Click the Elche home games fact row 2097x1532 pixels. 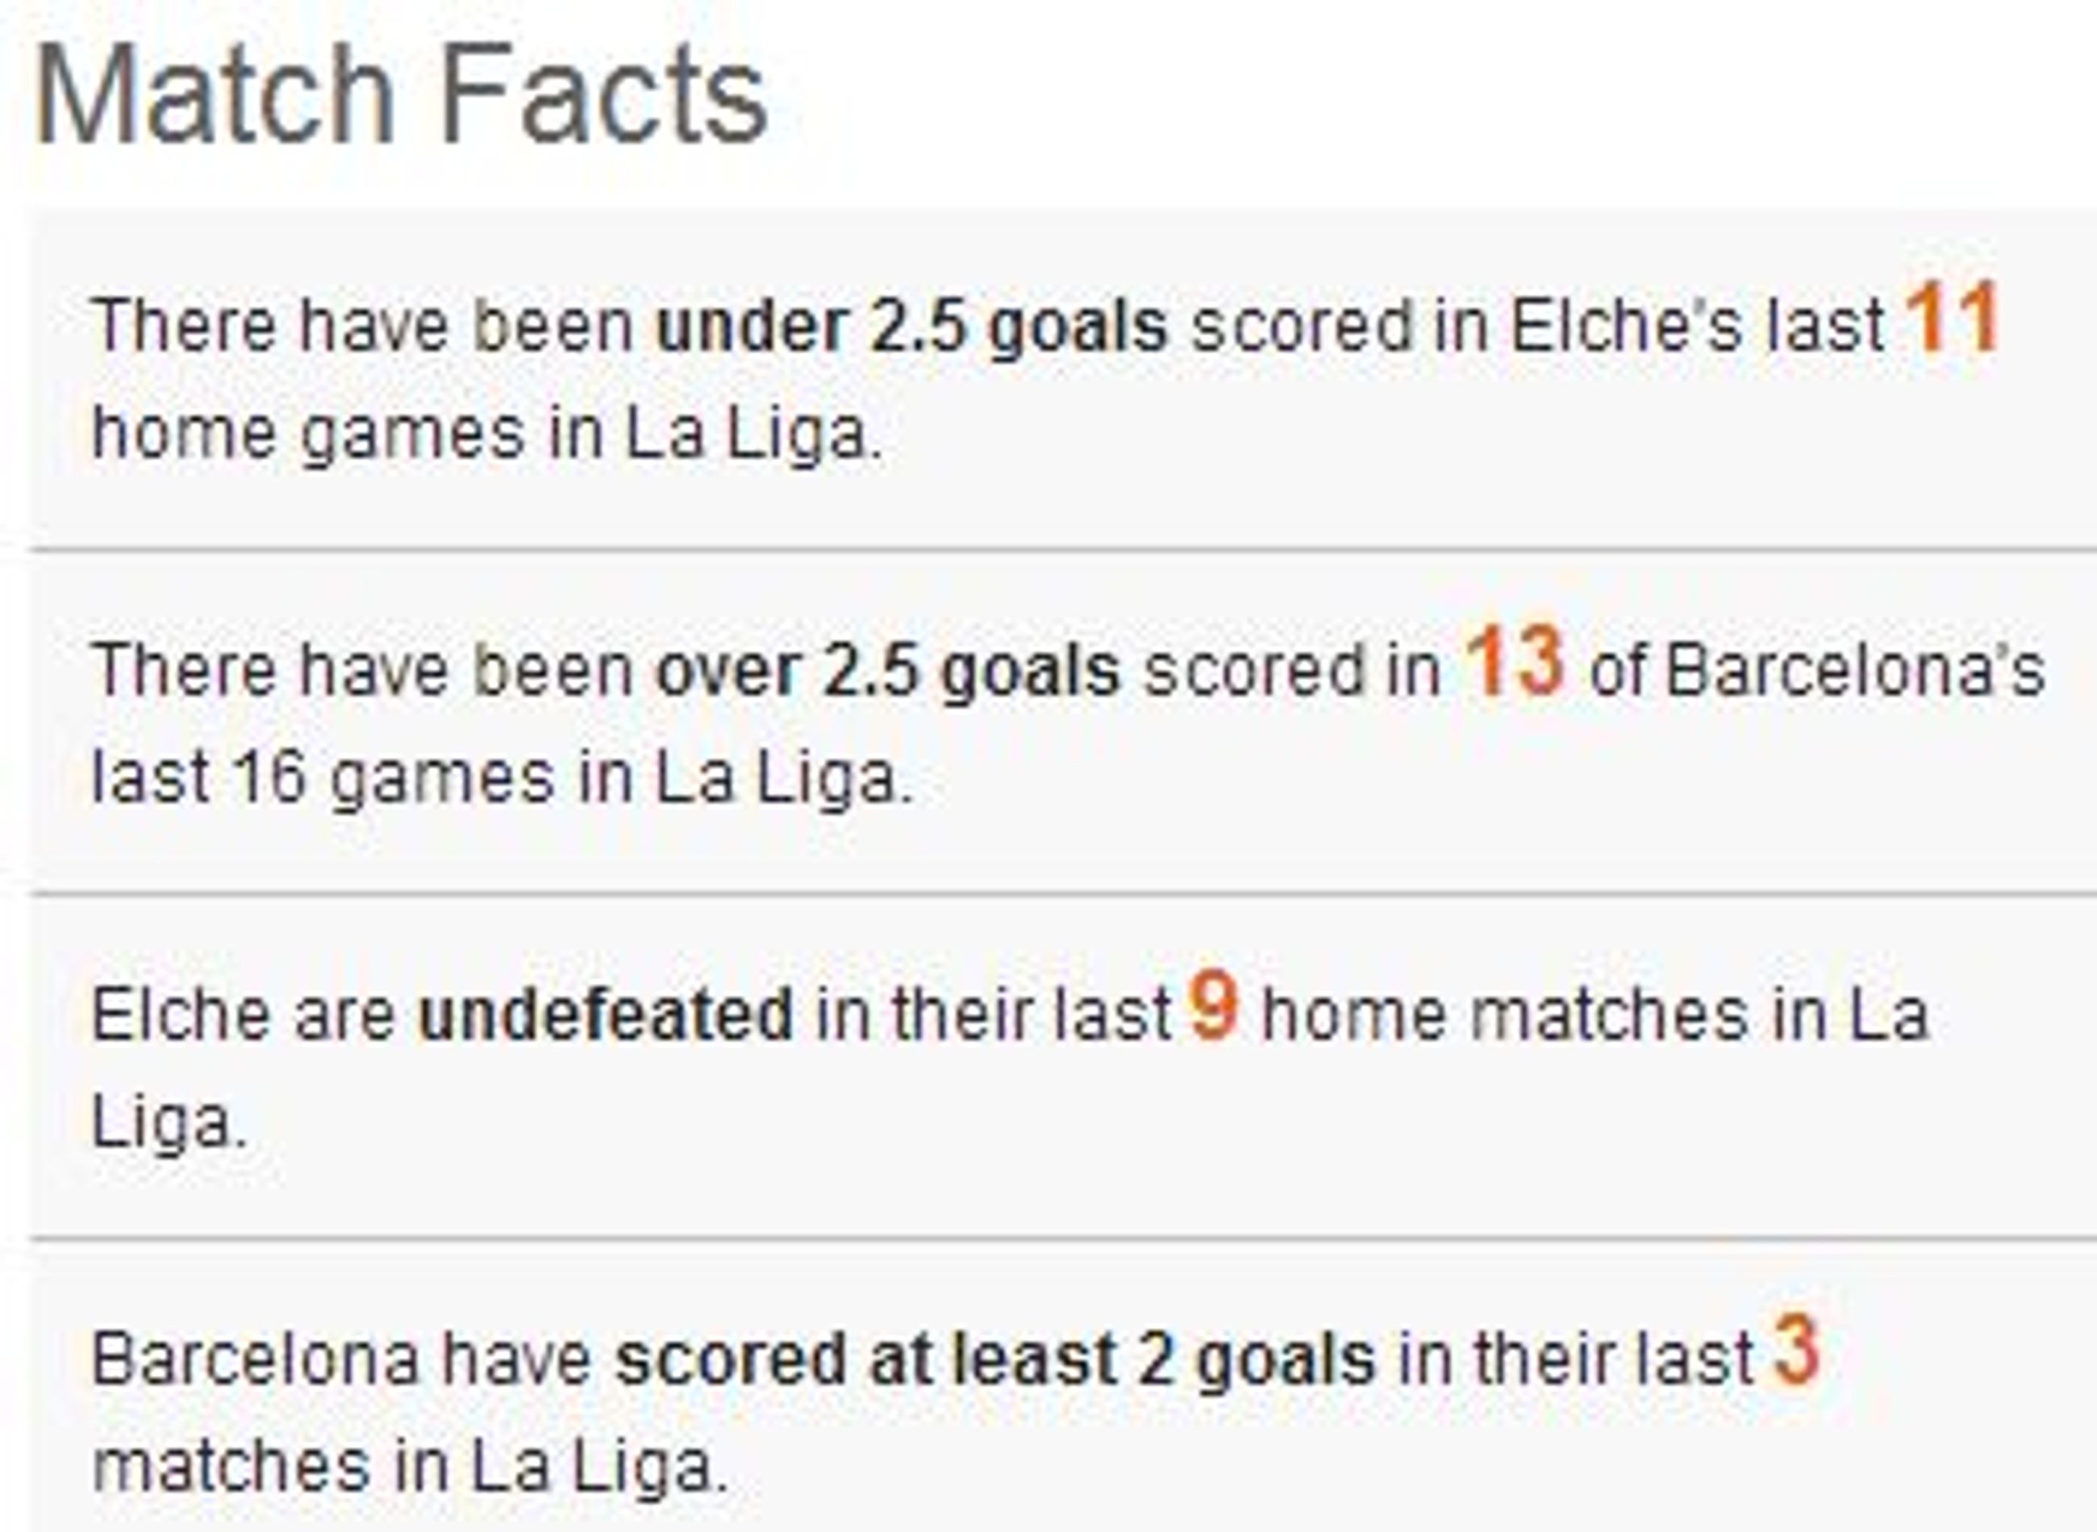[x=1063, y=381]
